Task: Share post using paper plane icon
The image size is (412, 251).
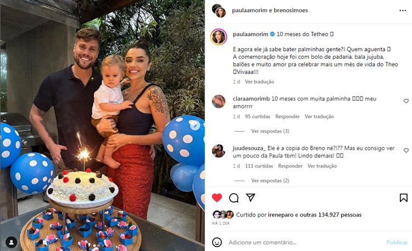Action: coord(250,197)
